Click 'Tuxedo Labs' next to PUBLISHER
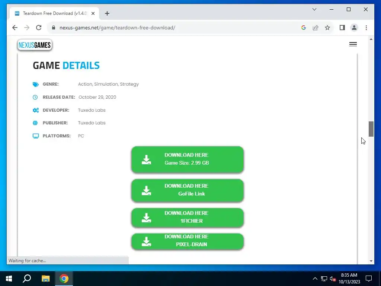This screenshot has width=381, height=286. pos(92,123)
